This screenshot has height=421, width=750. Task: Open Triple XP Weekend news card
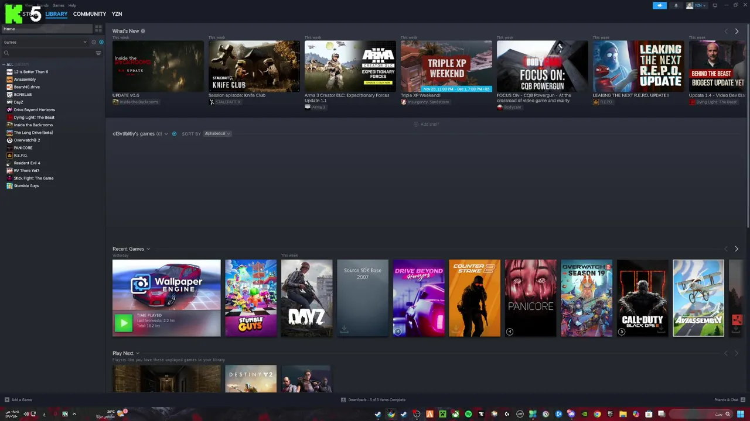tap(446, 66)
